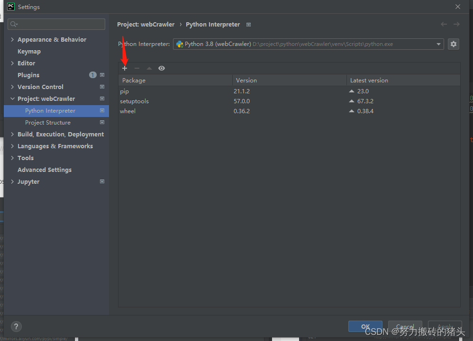
Task: Sort by the Latest version column header
Action: coord(404,80)
